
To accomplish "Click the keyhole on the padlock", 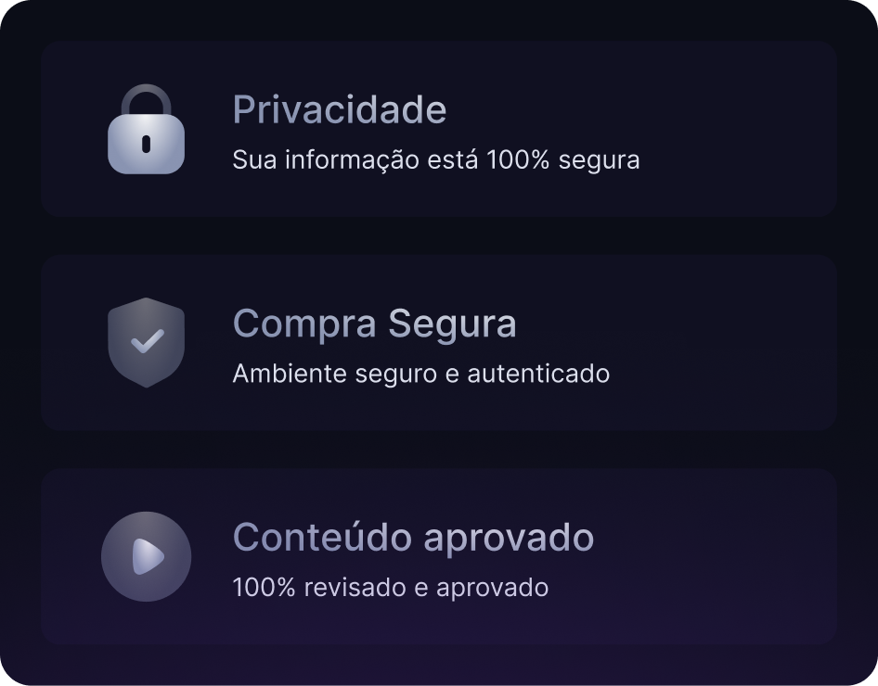I will coord(146,143).
